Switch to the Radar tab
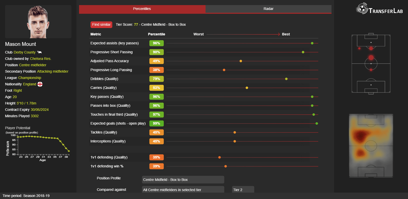 (268, 9)
